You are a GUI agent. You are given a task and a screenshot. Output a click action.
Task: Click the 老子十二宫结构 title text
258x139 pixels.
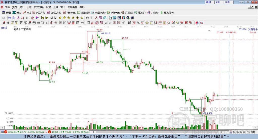[22, 29]
